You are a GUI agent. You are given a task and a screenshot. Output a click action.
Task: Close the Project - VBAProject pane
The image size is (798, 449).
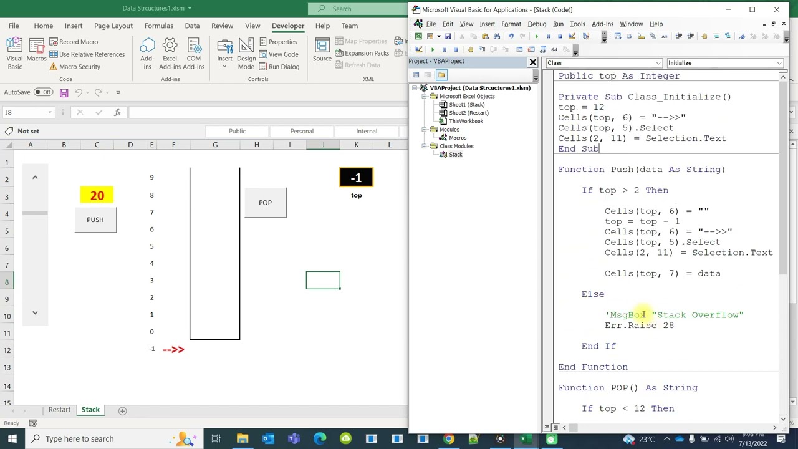(533, 62)
